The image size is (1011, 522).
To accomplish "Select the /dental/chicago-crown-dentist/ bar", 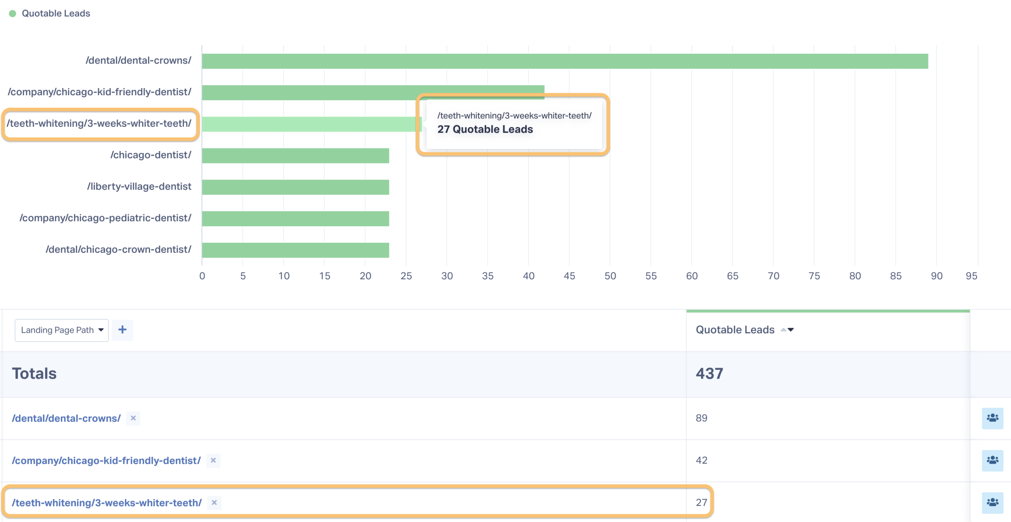I will pos(295,250).
